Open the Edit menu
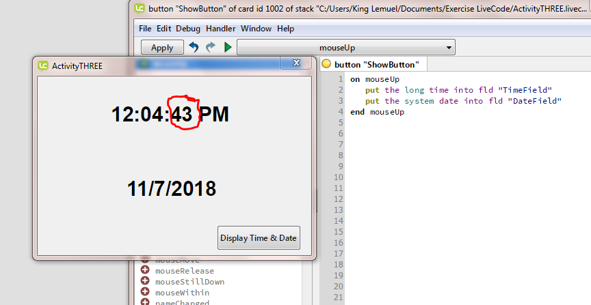 [x=164, y=29]
